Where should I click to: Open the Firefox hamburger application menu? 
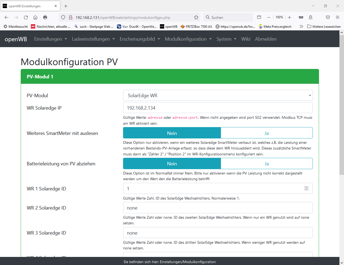coord(338,18)
